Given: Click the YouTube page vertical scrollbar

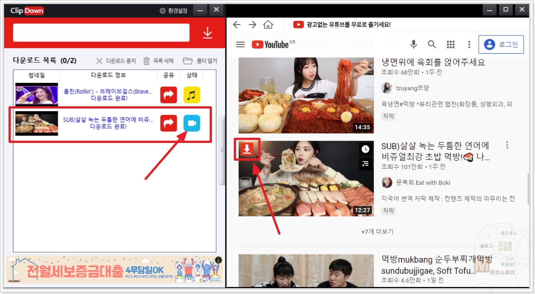Looking at the screenshot, I should [x=529, y=189].
